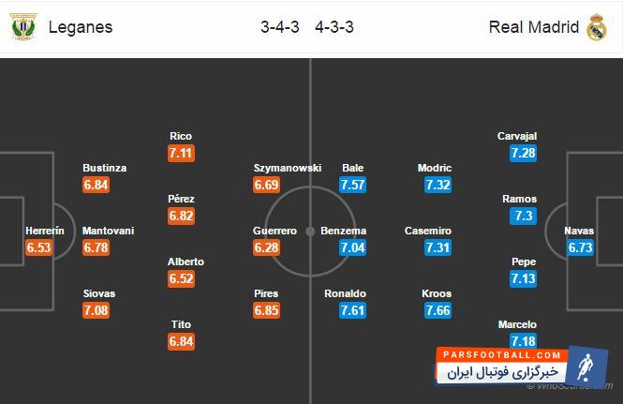Screen dimensions: 623x404
Task: Click Navas's 6.73 rating badge
Action: pyautogui.click(x=580, y=247)
